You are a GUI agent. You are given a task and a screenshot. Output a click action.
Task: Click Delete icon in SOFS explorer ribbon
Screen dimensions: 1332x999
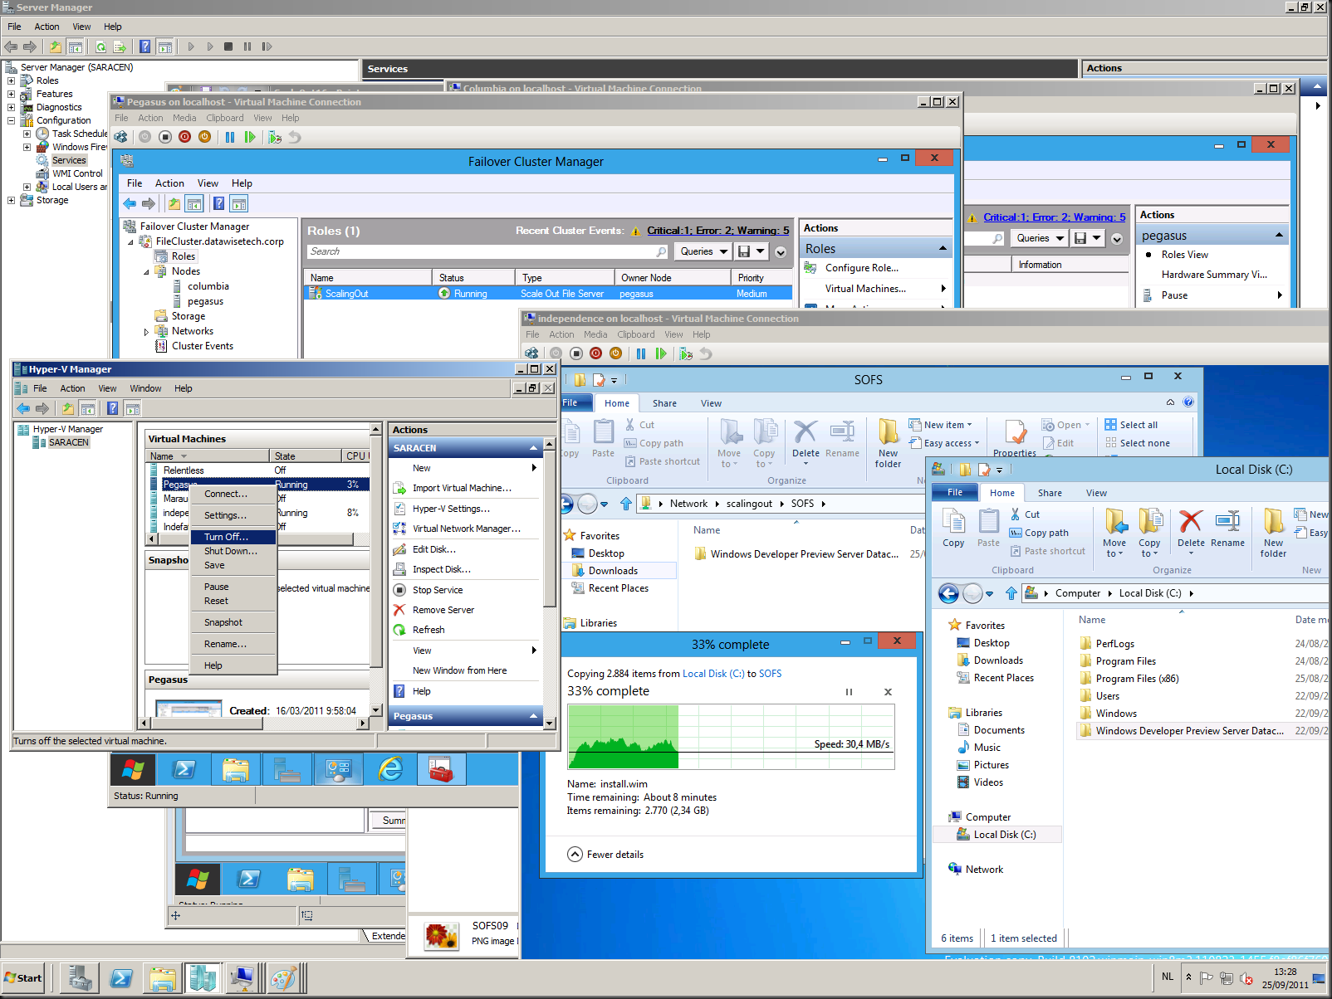(806, 439)
